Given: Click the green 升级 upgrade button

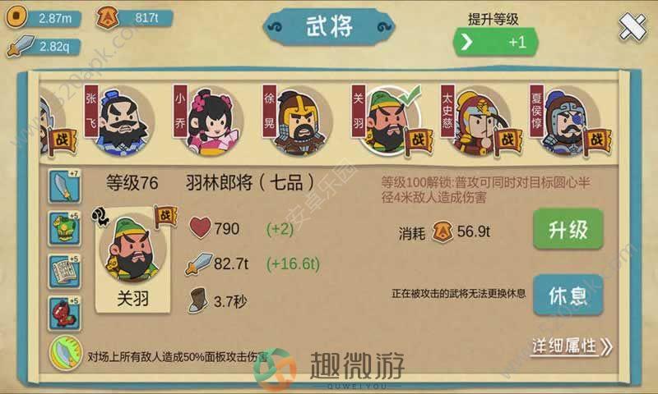Looking at the screenshot, I should 568,230.
